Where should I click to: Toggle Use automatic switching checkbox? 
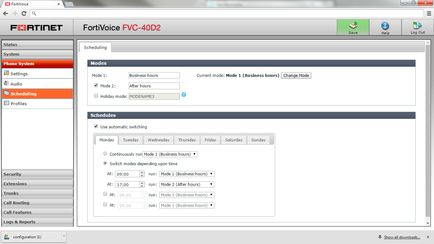point(96,126)
